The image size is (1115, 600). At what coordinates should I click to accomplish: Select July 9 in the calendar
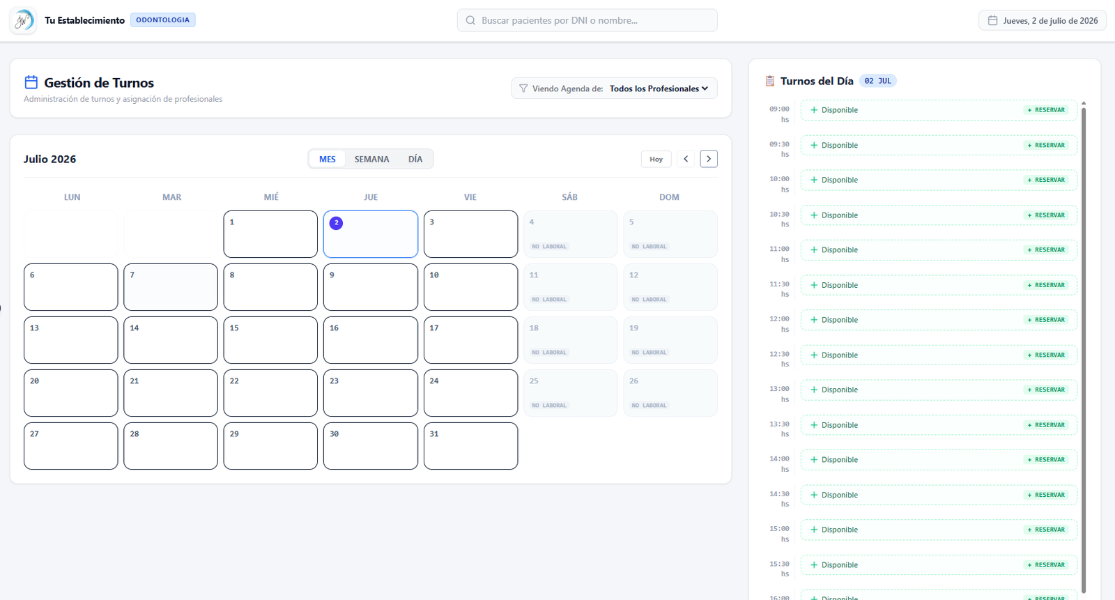371,287
